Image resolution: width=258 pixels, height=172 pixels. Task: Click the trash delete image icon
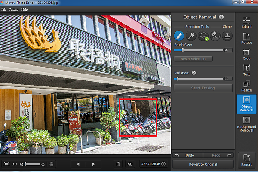[118, 164]
